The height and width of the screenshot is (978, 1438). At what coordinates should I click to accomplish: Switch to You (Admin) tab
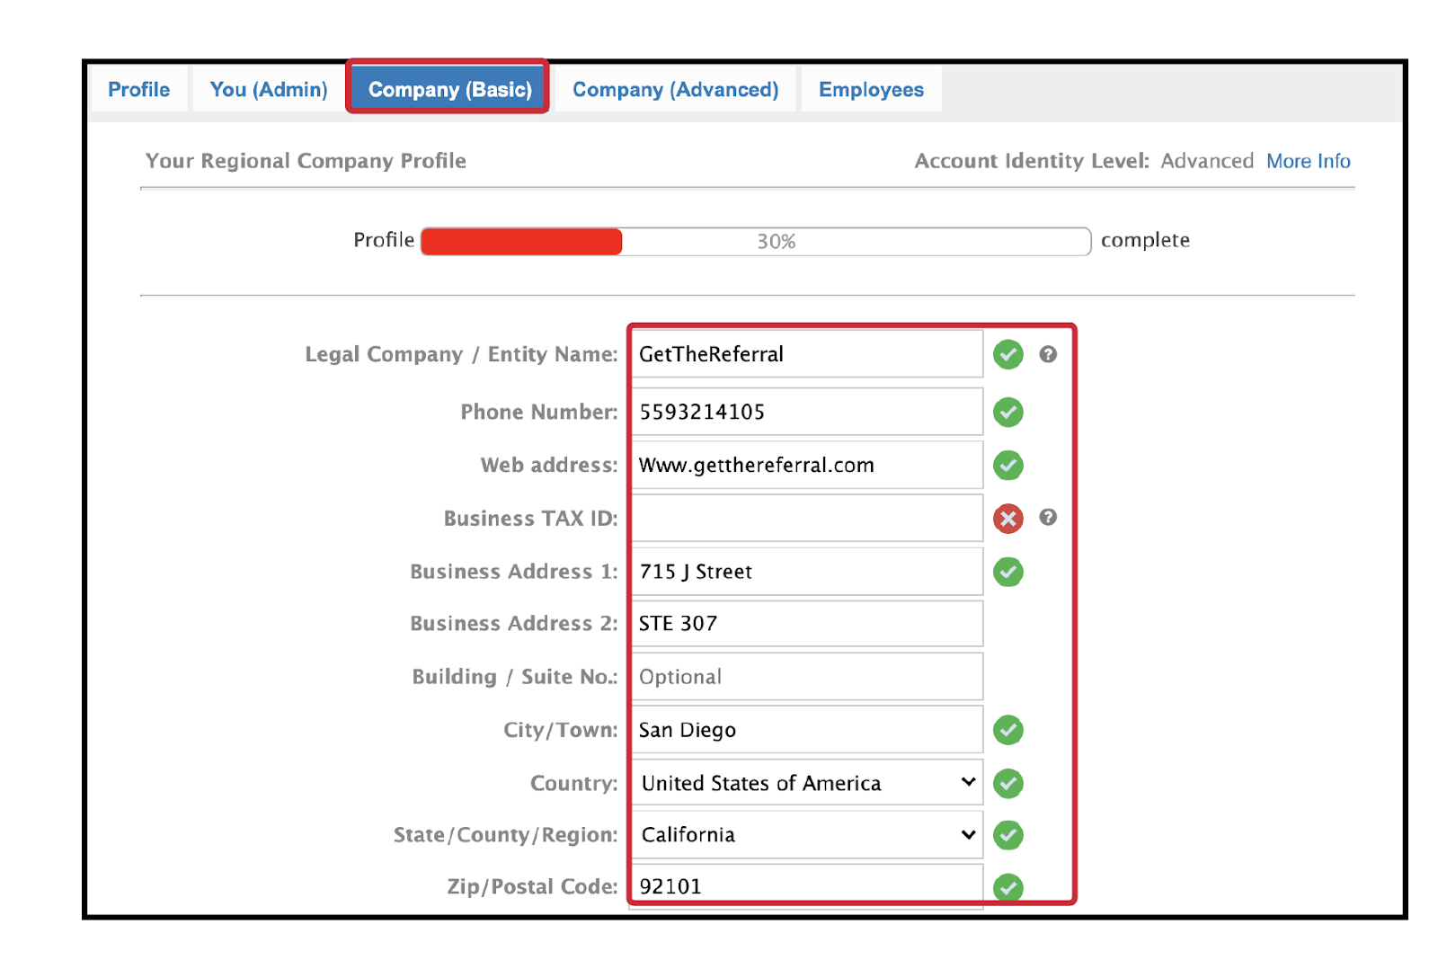[x=269, y=89]
